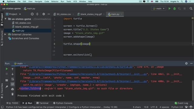Screen dimensions: 194x109
Task: Open the TODO tool window
Action: tap(12, 103)
